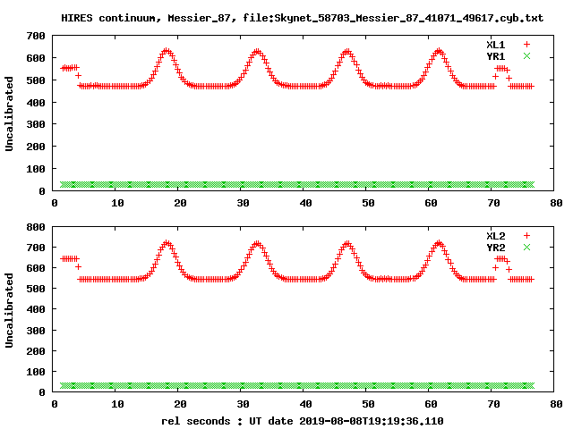Viewport: 573px width, 429px height.
Task: Click the 400 tick label on the lower plot
Action: (36, 310)
